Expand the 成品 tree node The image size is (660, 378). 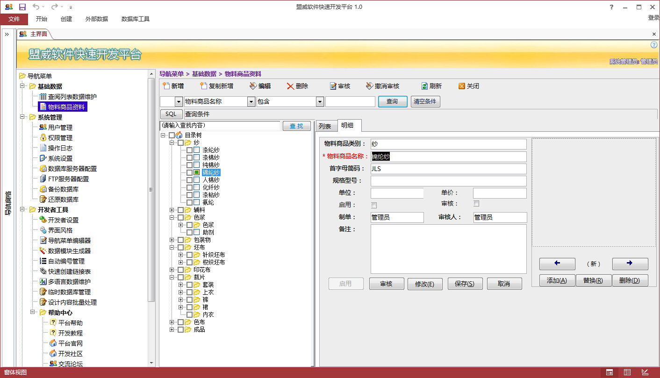click(172, 329)
